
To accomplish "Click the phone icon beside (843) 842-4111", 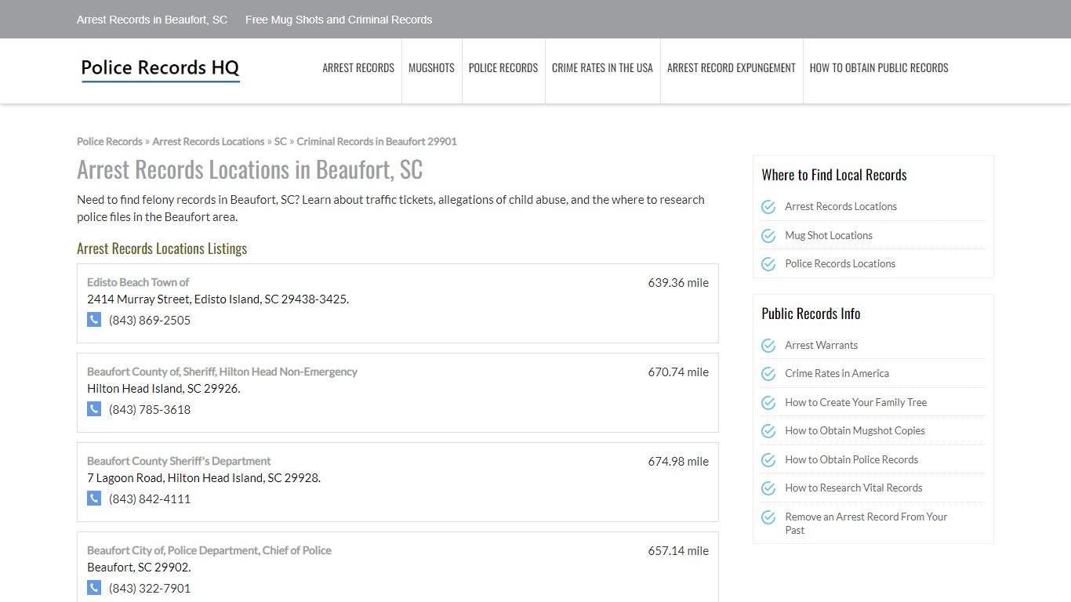I will [94, 499].
